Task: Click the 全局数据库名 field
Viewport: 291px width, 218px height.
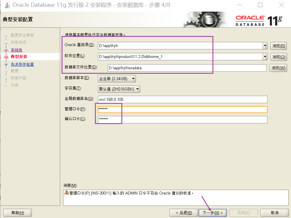Action: coord(183,99)
